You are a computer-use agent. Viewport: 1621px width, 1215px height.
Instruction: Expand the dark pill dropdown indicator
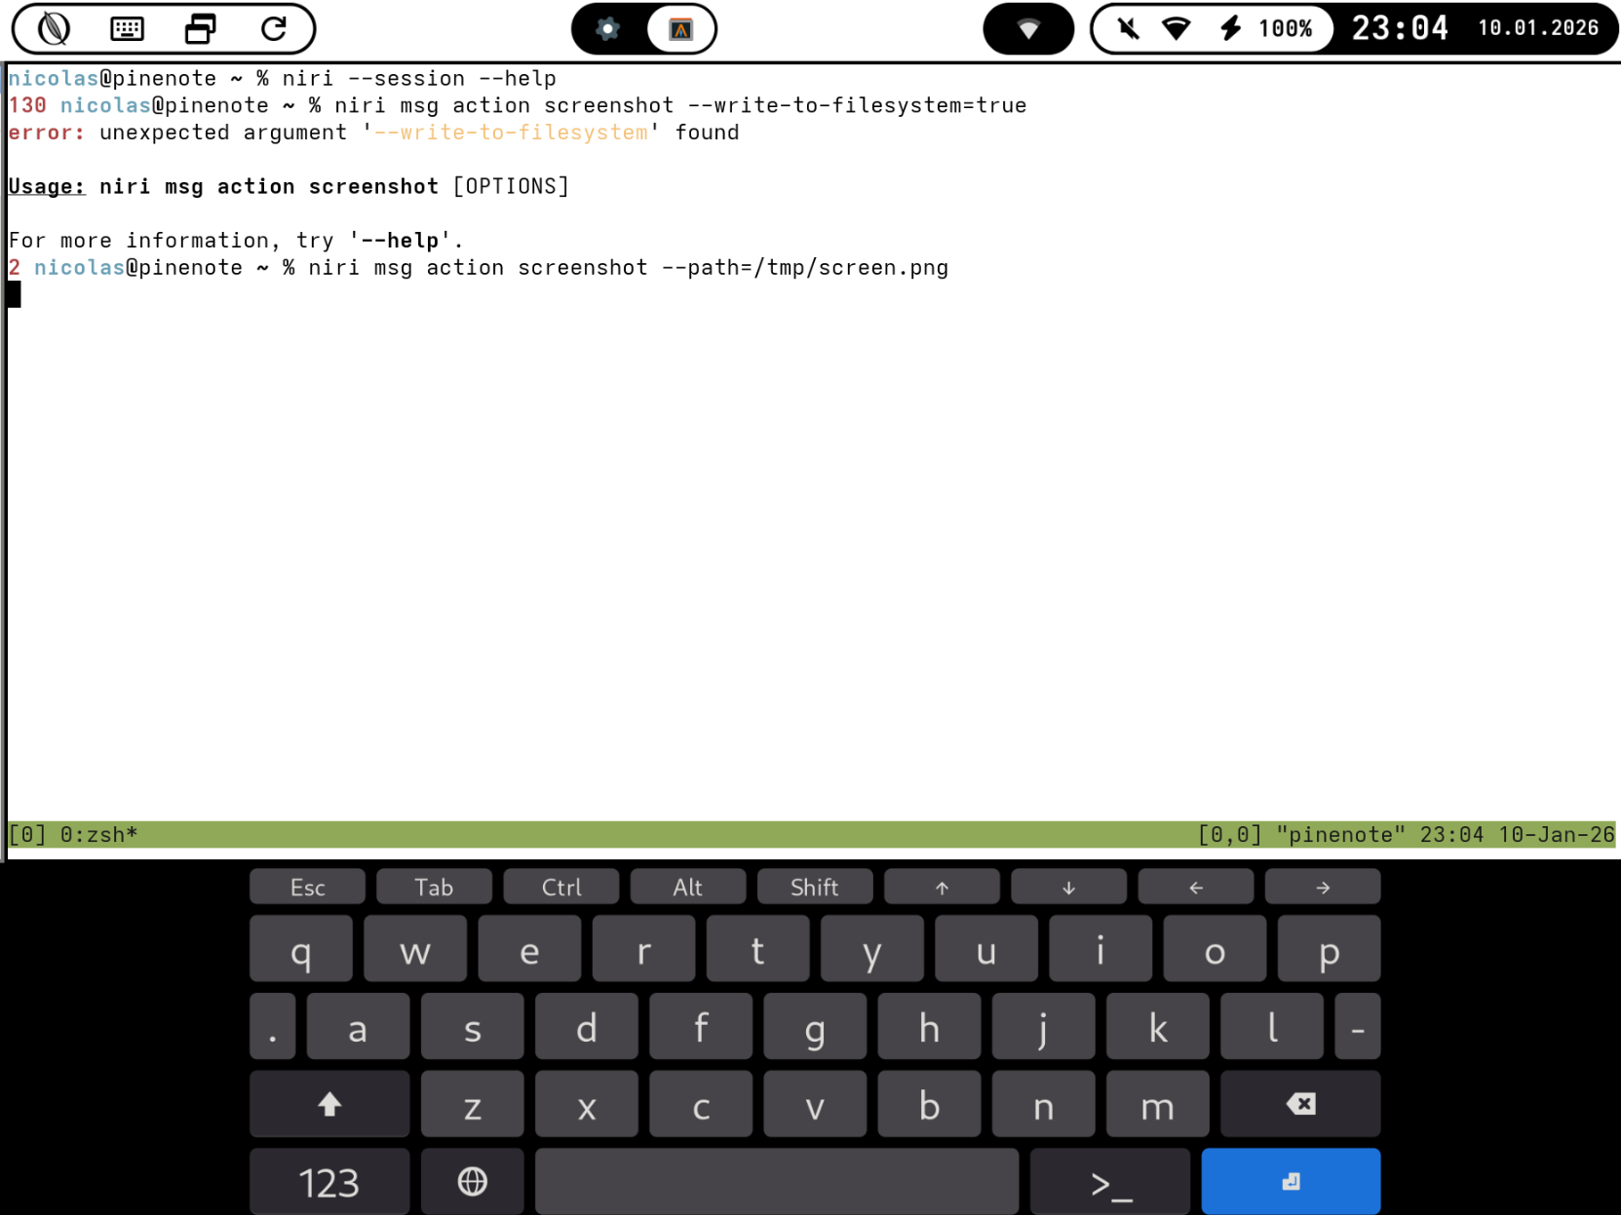coord(1027,29)
